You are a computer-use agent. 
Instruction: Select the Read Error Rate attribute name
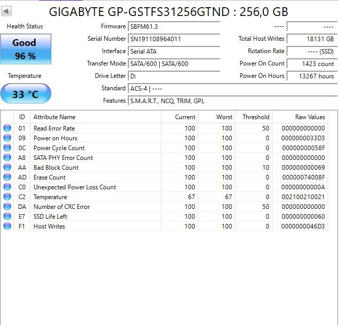pyautogui.click(x=54, y=128)
